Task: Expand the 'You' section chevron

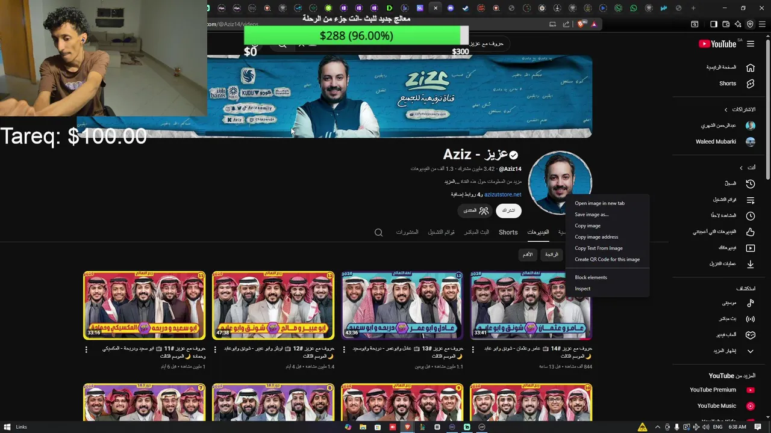Action: point(741,168)
